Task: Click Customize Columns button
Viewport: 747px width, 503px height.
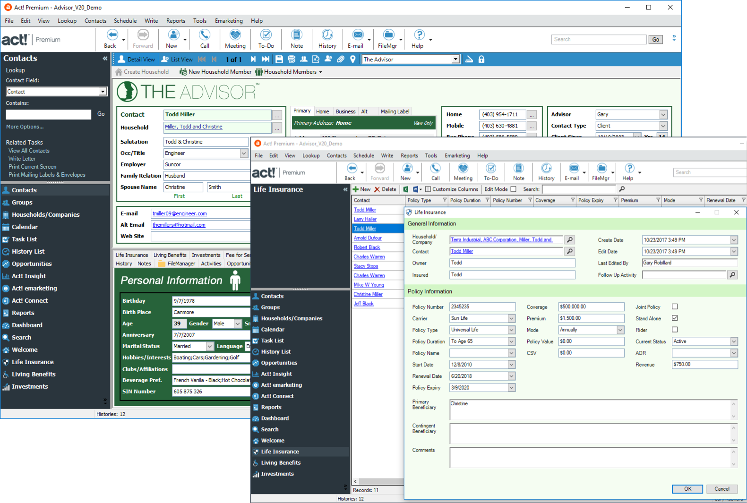Action: [451, 189]
